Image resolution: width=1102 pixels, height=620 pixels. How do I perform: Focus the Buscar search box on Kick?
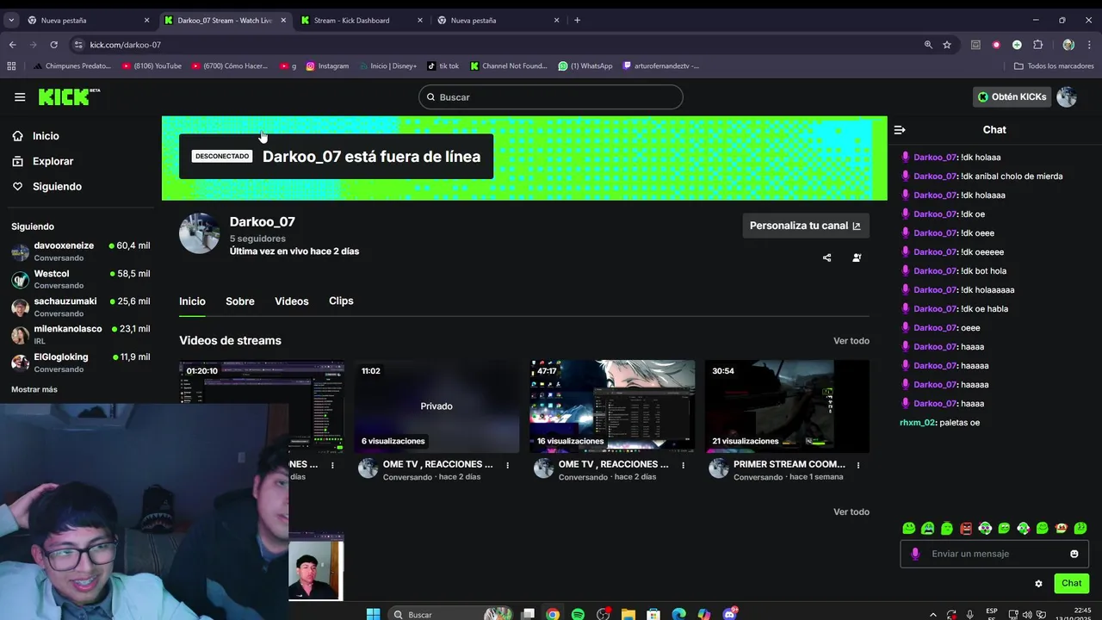pos(551,97)
